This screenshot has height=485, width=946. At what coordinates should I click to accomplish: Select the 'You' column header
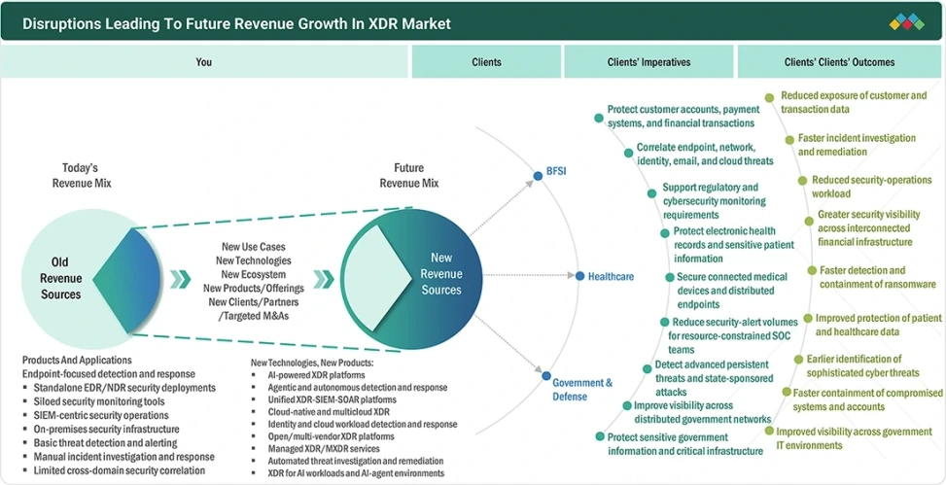(204, 61)
